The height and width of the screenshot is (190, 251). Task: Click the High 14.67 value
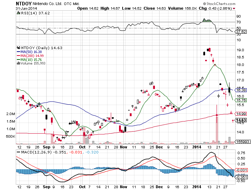110,8
